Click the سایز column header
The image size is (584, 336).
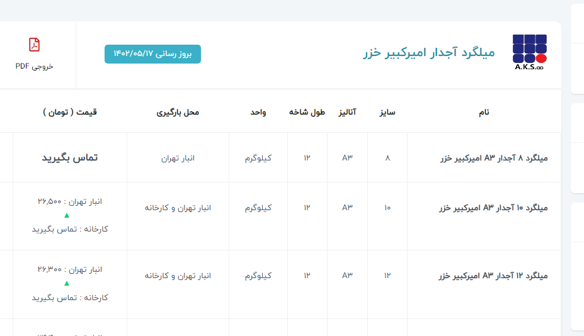[x=387, y=112]
